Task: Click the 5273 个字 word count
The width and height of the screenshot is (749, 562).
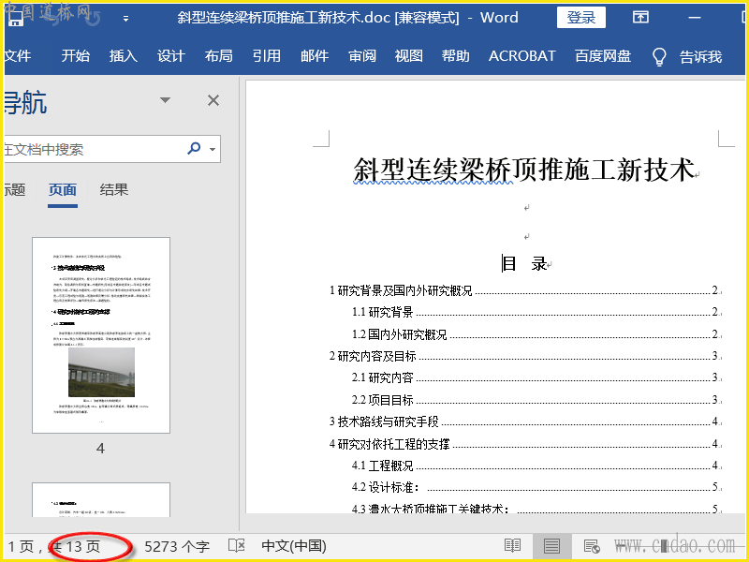Action: (176, 545)
